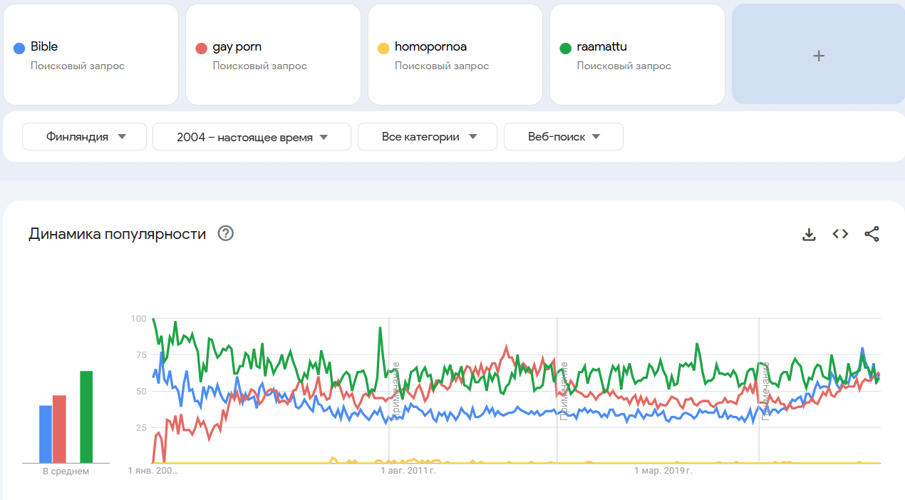Open the Все категории dropdown
Screen dimensions: 905x500
point(428,137)
